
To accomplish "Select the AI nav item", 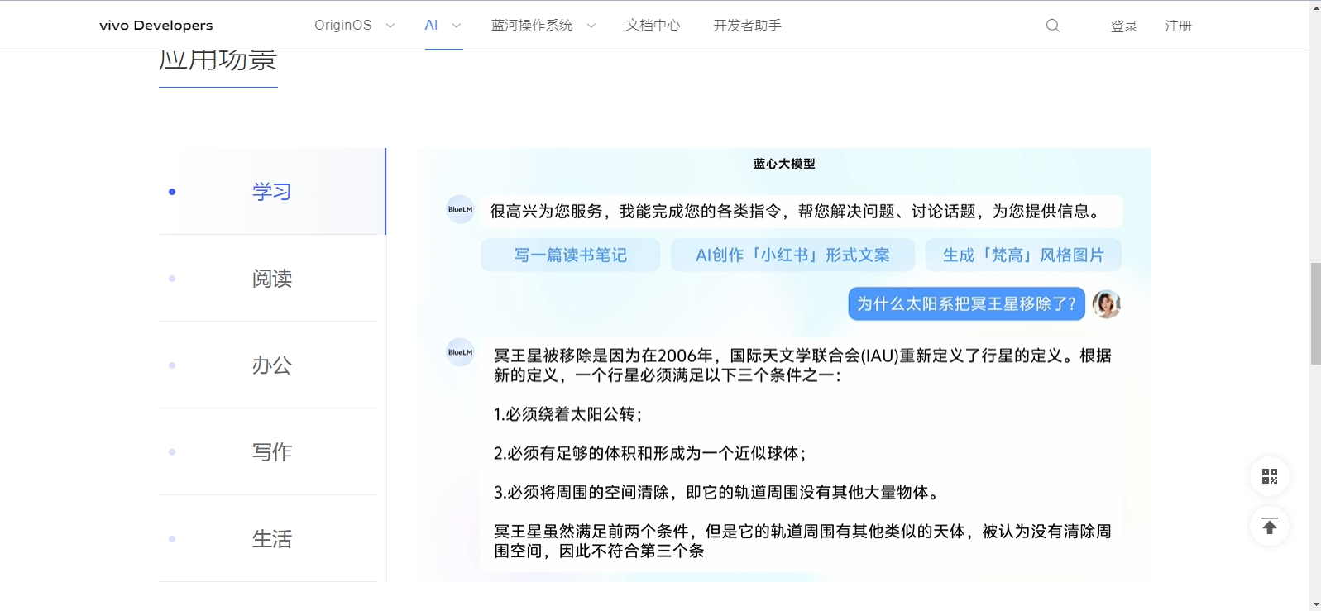I will coord(431,26).
